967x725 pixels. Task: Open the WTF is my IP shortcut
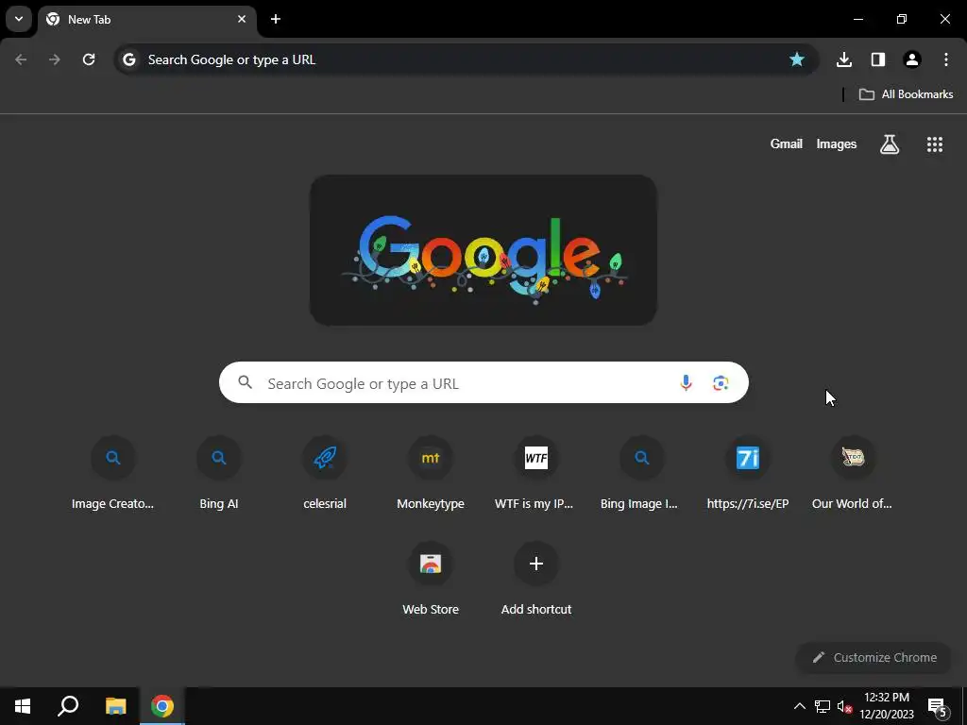point(536,474)
